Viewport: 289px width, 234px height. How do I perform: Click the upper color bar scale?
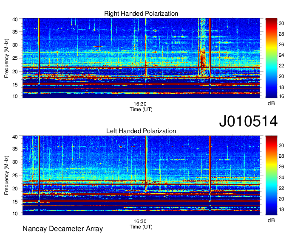point(271,58)
